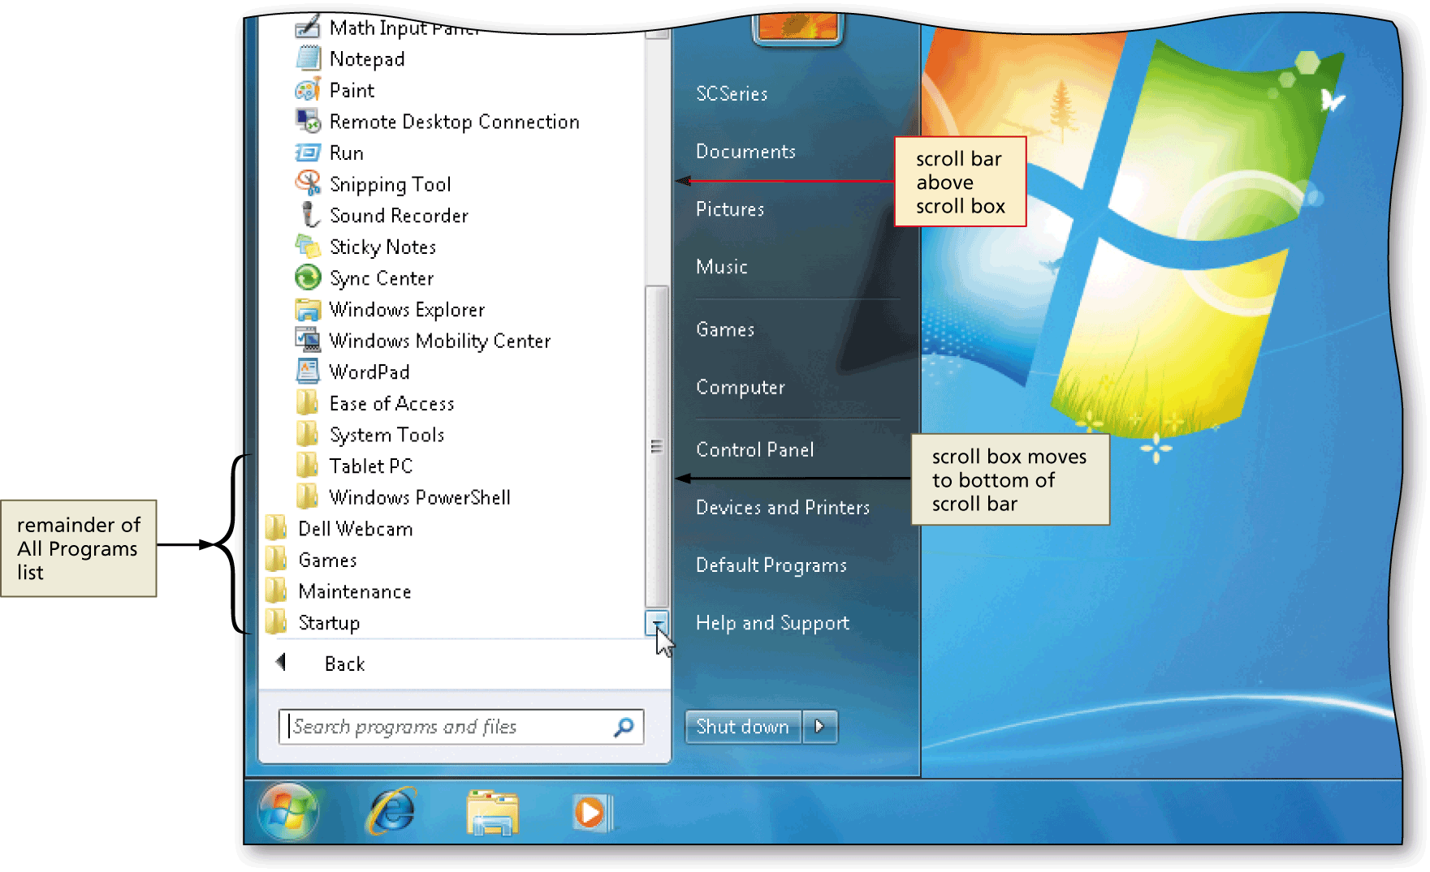Click the search magnifier icon
This screenshot has width=1430, height=872.
[624, 728]
